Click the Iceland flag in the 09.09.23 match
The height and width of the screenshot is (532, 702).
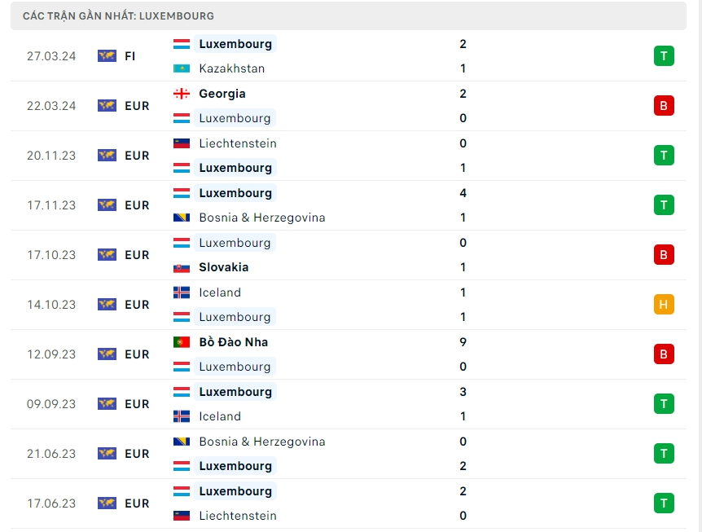182,416
